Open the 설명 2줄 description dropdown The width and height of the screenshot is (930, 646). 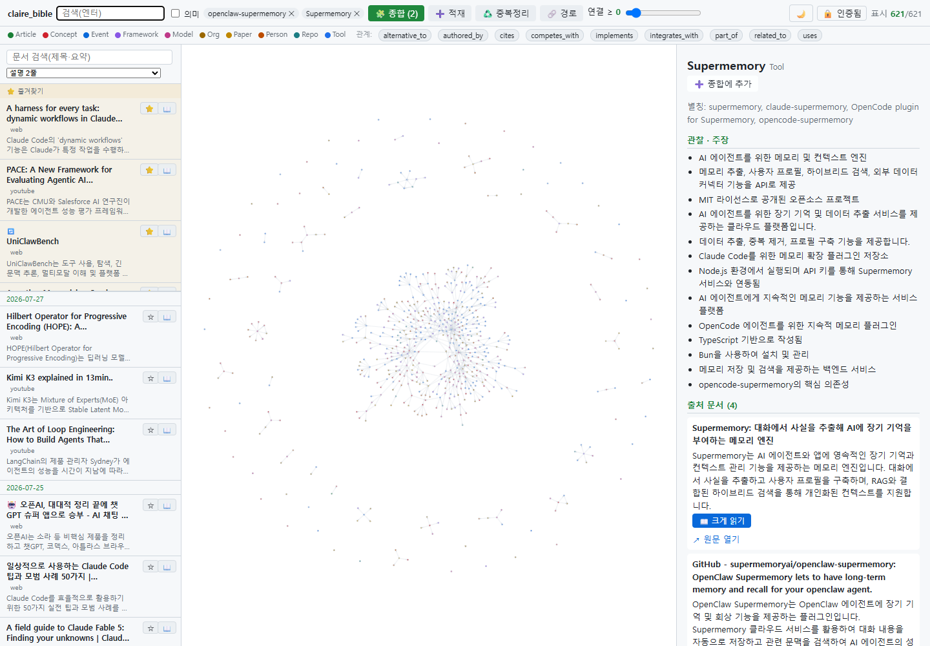(83, 73)
